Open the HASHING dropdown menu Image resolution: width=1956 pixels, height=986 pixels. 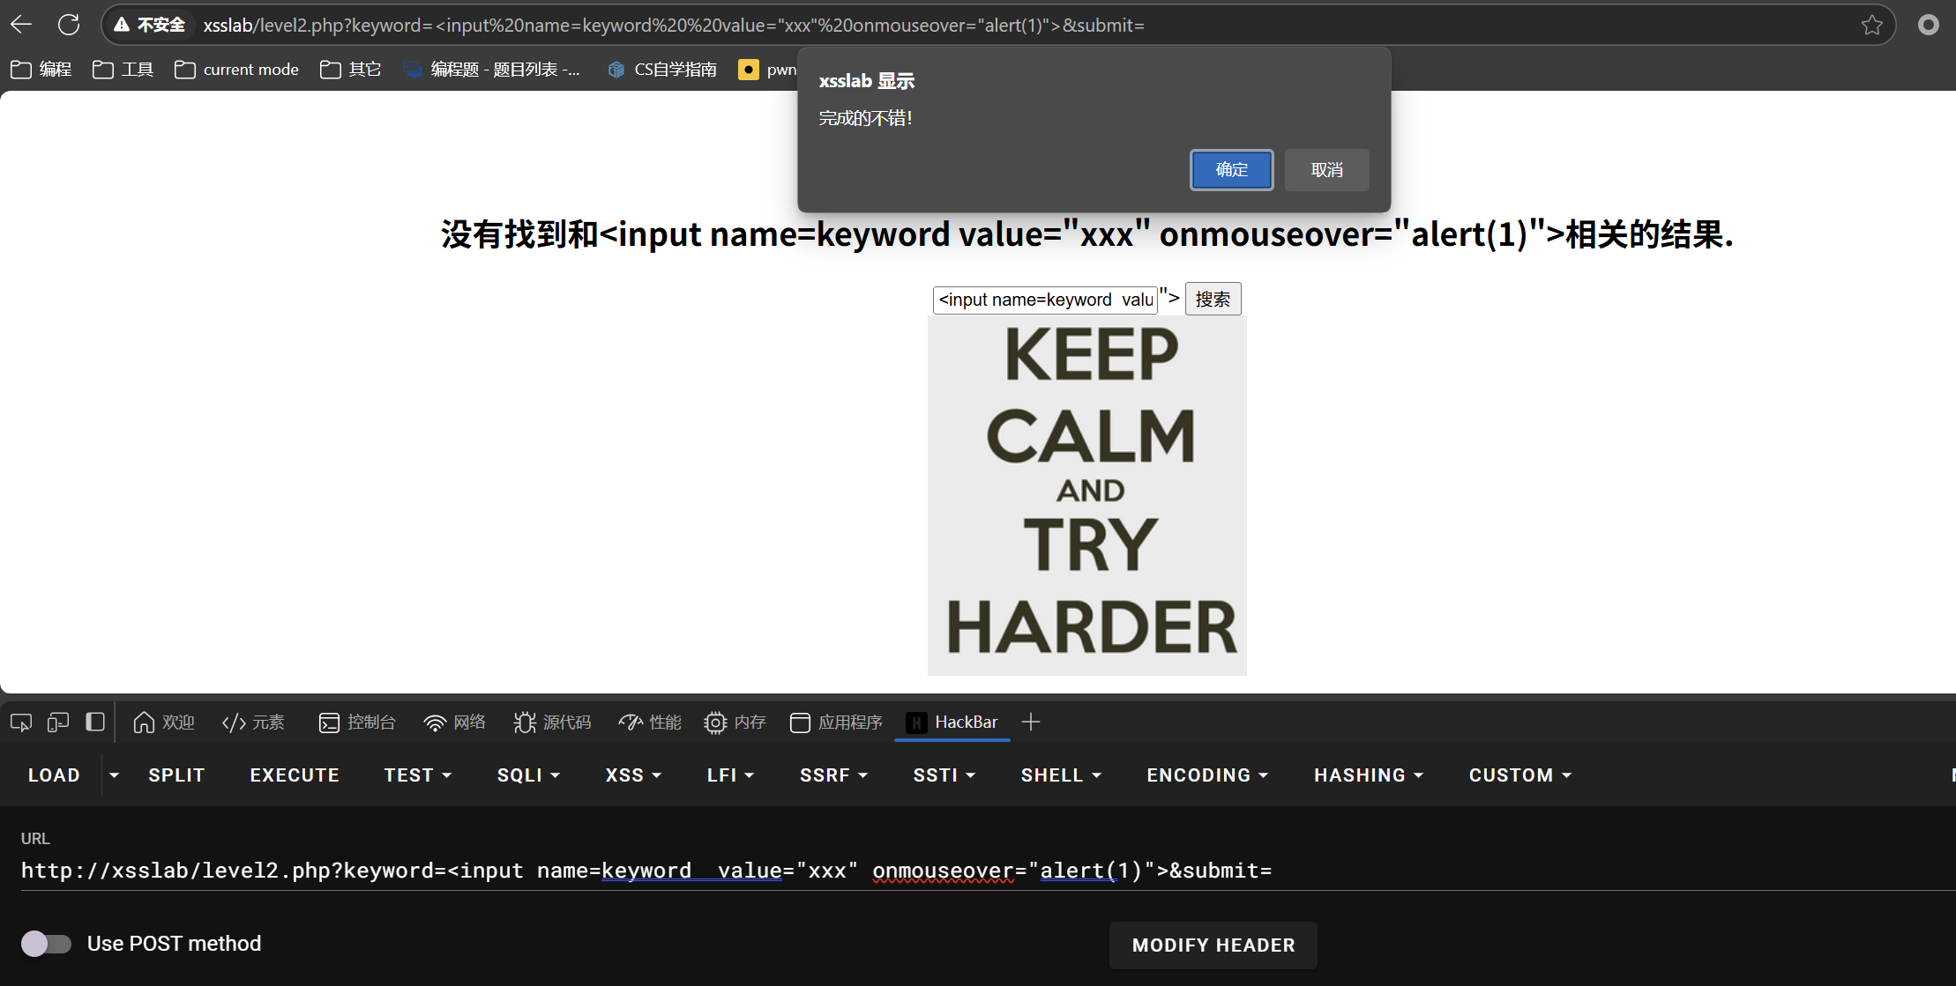pyautogui.click(x=1369, y=775)
